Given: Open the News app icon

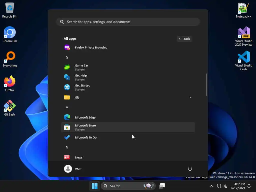Looking at the screenshot, I should pyautogui.click(x=67, y=157).
